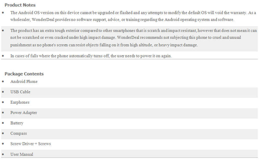Click the bullet beside User Manual
Screen dimensions: 259x160
(x=3, y=154)
